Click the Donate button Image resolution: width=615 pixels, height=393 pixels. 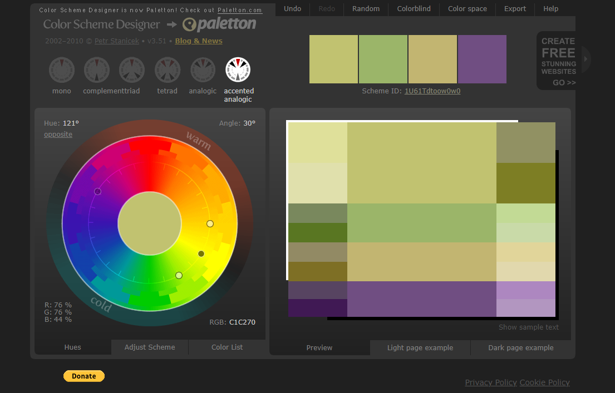click(84, 376)
